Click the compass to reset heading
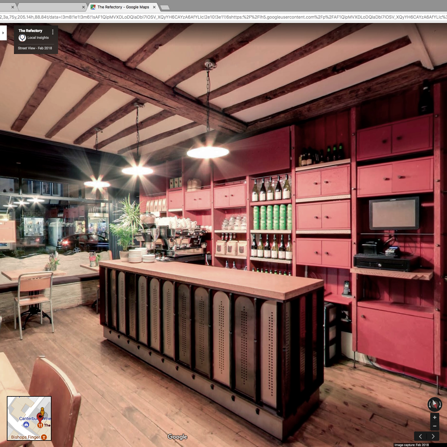Screen dimensions: 447x447 click(x=435, y=404)
